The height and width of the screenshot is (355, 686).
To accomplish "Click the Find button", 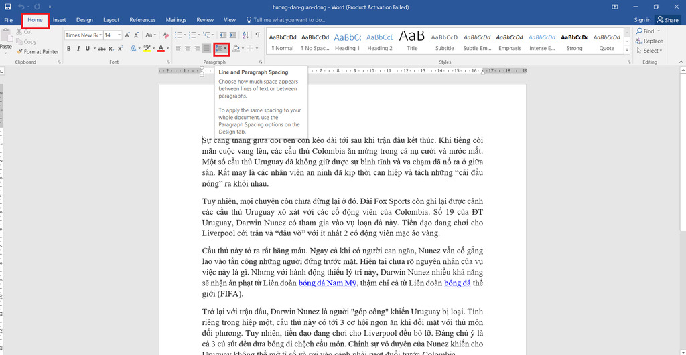I will pos(648,31).
